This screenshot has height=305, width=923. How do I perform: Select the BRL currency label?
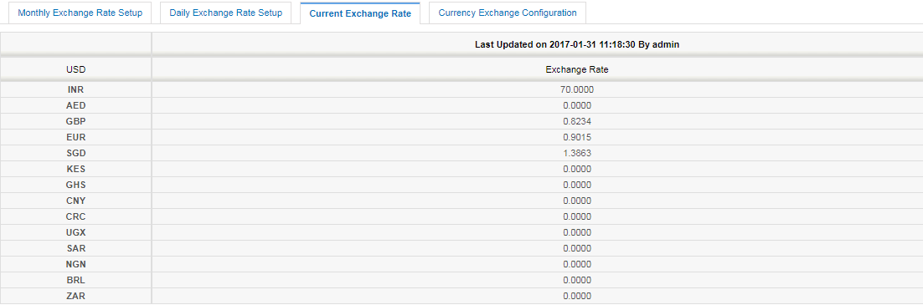pos(76,280)
